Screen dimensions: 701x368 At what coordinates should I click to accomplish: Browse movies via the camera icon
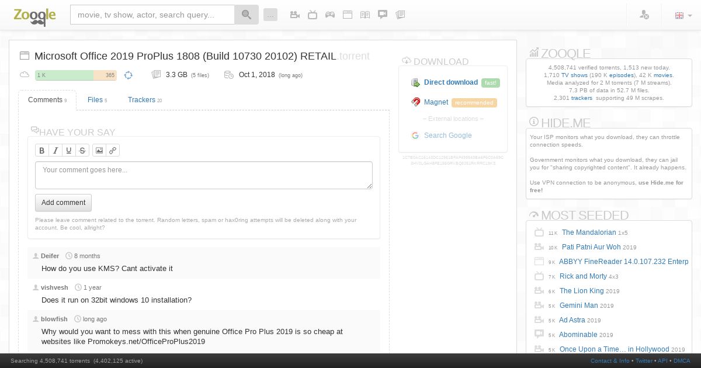point(295,15)
